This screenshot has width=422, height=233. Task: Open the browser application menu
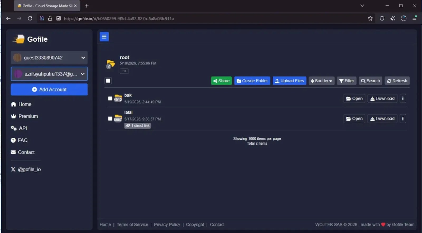click(415, 18)
